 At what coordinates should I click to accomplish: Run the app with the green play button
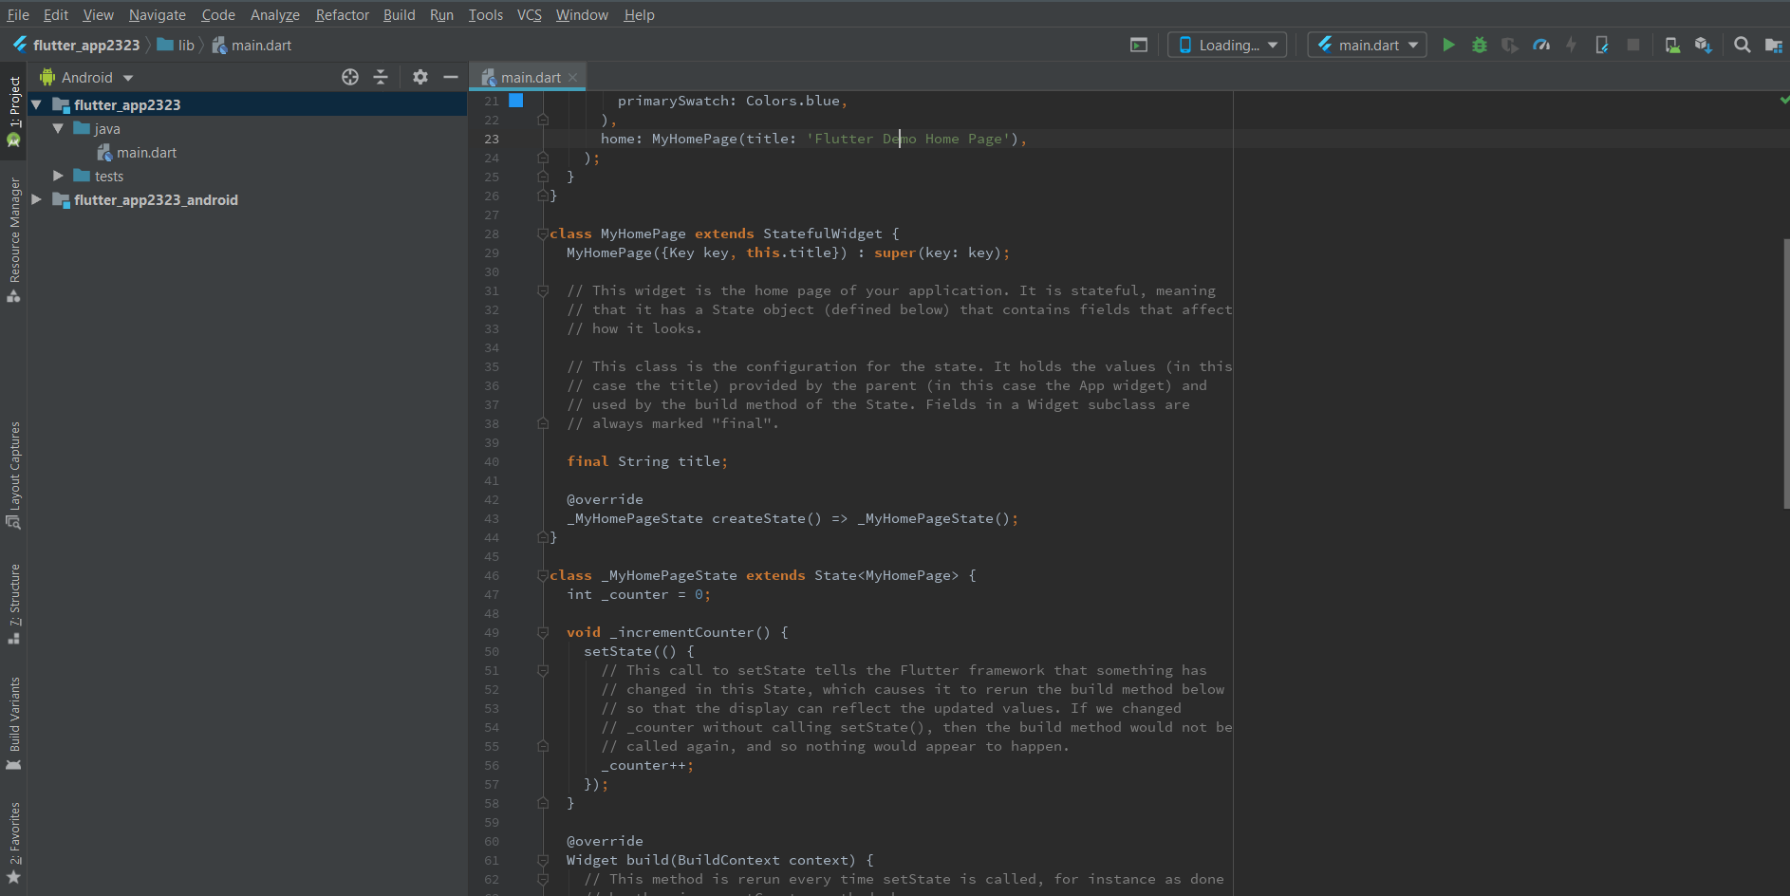[1448, 45]
